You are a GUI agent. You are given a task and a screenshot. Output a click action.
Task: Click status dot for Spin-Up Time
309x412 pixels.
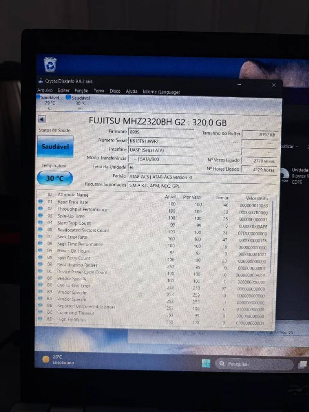coord(41,215)
